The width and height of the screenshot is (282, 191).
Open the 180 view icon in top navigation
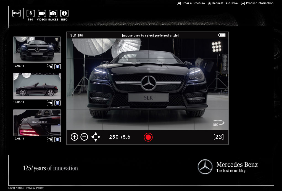pos(31,13)
